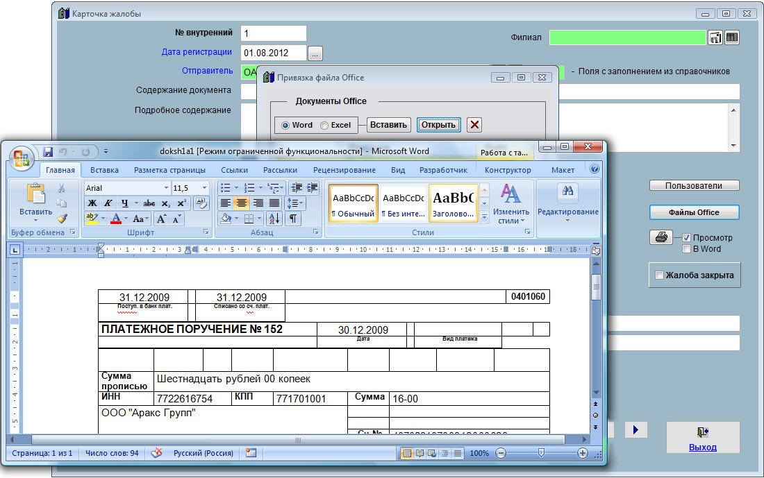Click the red X delete button
The image size is (764, 478).
pyautogui.click(x=474, y=125)
